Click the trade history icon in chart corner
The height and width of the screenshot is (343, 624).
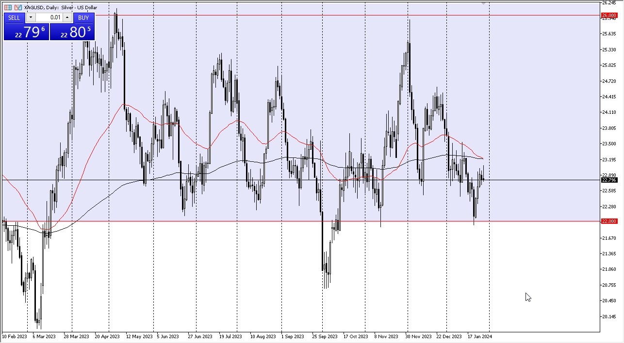point(8,7)
